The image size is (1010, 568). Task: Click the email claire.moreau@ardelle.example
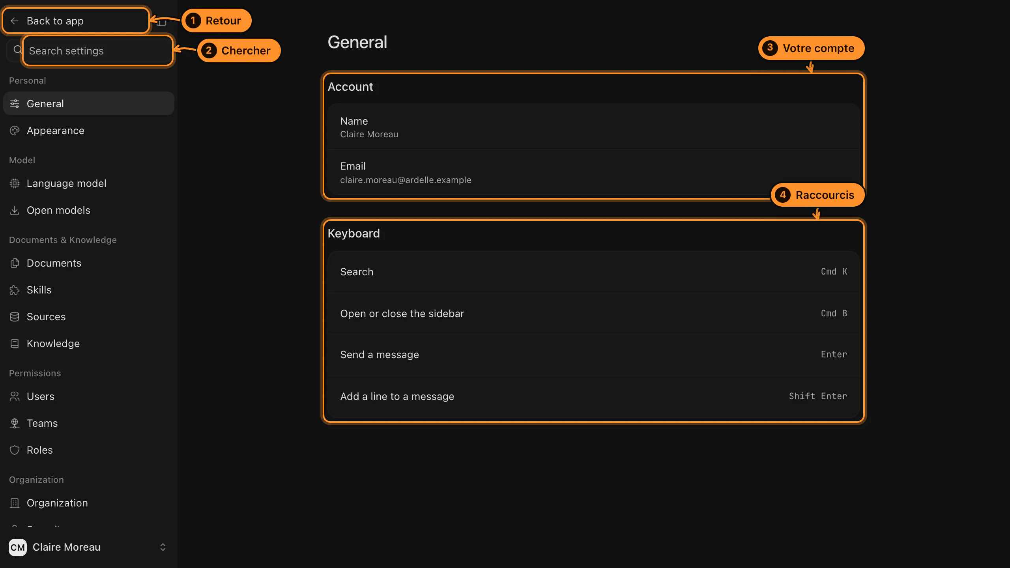coord(406,180)
